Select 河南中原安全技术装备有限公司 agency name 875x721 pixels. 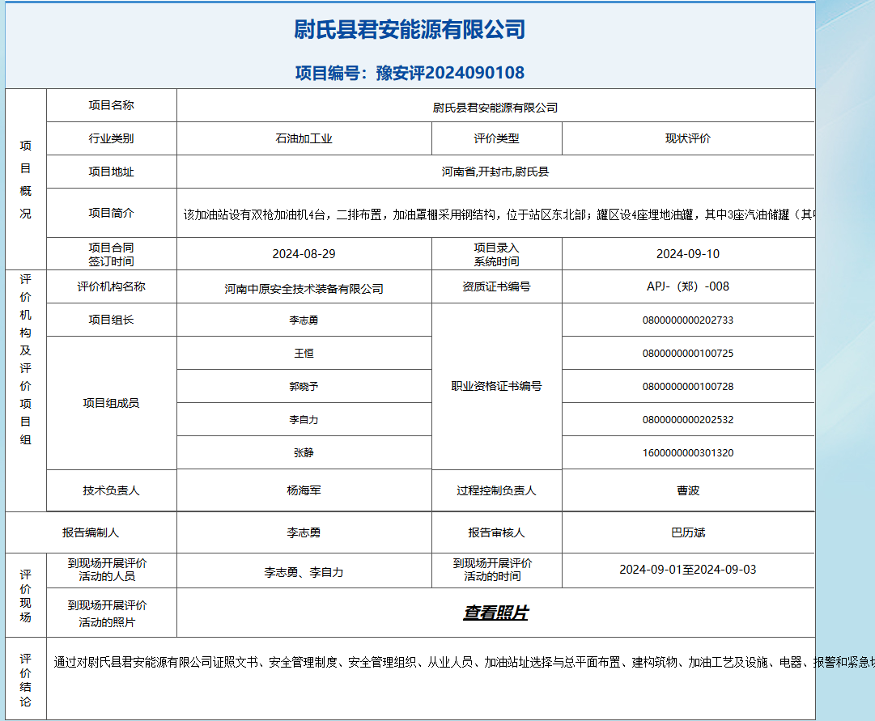[304, 289]
